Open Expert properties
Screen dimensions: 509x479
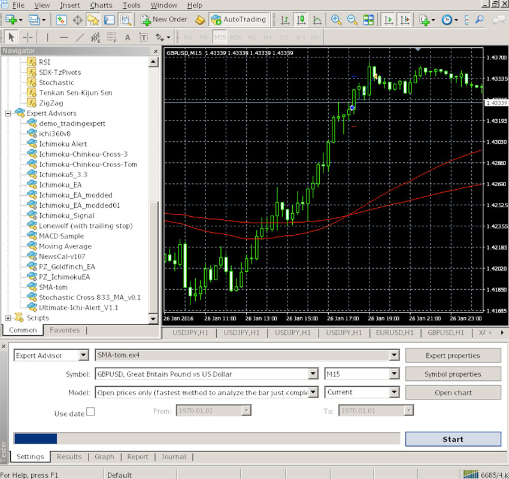tap(453, 355)
